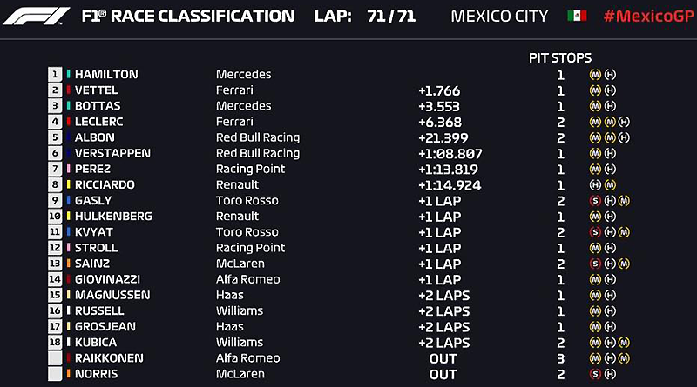This screenshot has width=697, height=387.
Task: Click Vettel's hard tyre icon
Action: click(611, 90)
